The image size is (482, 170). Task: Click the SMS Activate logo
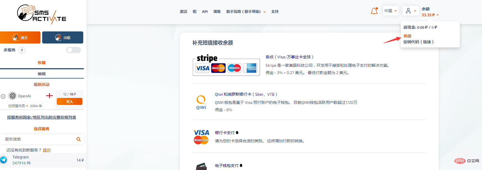click(42, 14)
